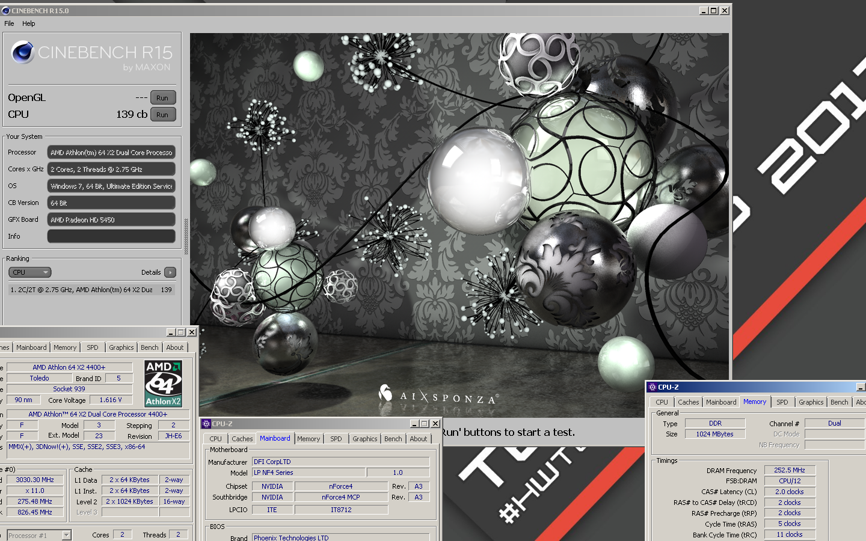Click the DFI CorpLTD manufacturer field
This screenshot has width=866, height=541.
341,462
